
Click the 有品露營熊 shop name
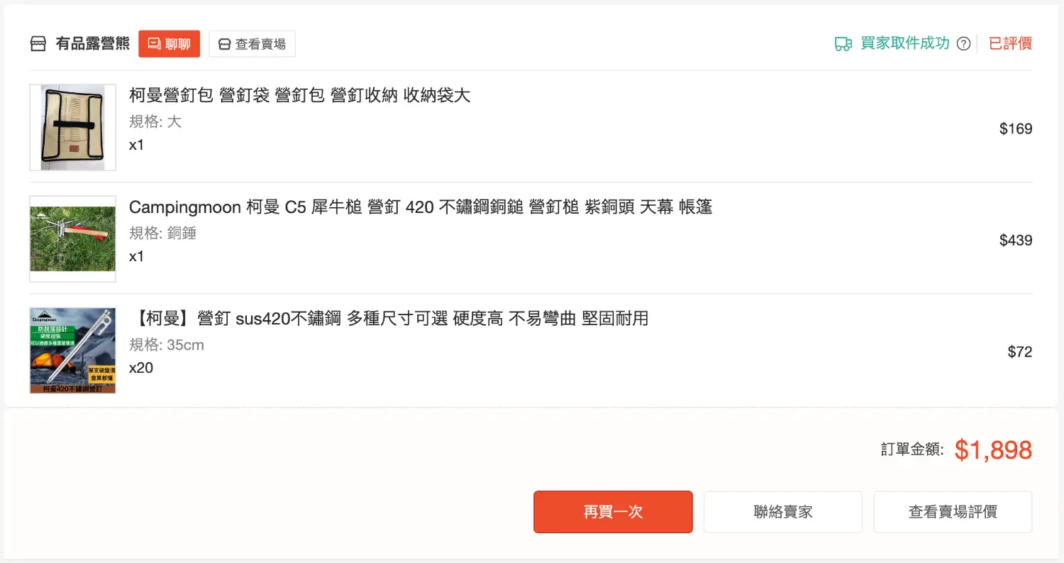pyautogui.click(x=93, y=44)
